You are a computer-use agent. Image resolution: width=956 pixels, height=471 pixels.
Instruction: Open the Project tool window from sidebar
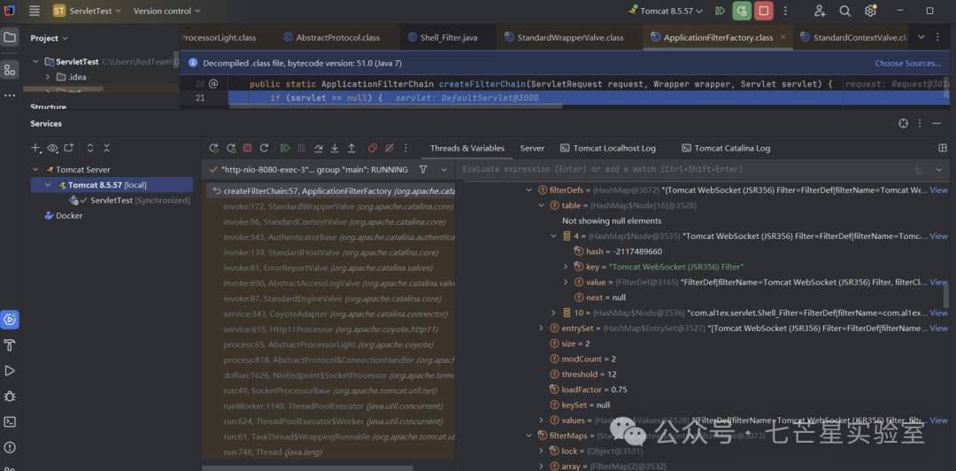10,38
